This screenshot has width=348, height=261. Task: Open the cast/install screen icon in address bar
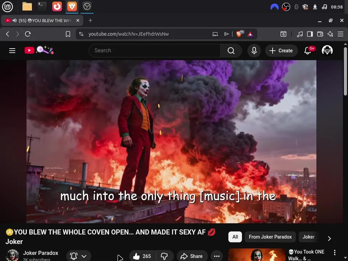click(215, 34)
